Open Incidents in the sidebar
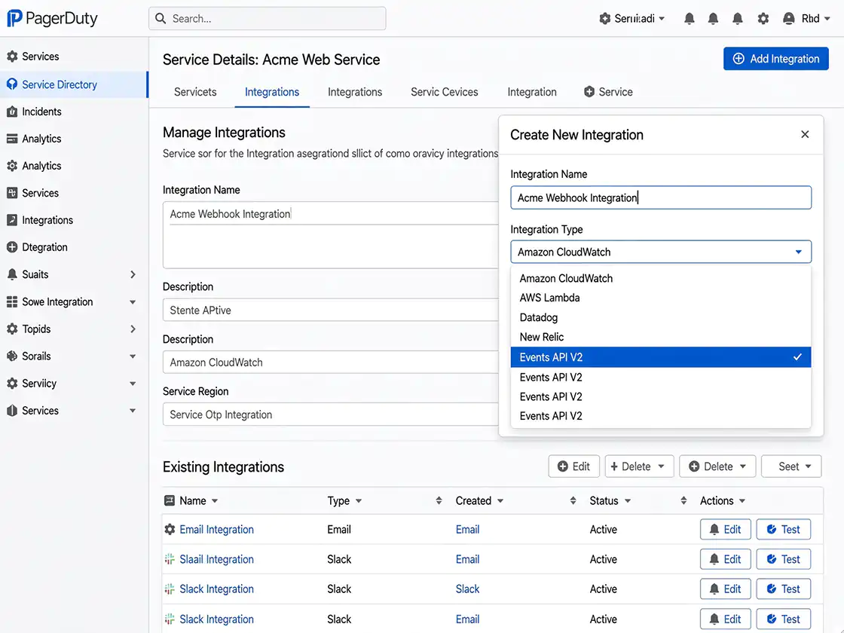The height and width of the screenshot is (633, 844). (x=41, y=112)
